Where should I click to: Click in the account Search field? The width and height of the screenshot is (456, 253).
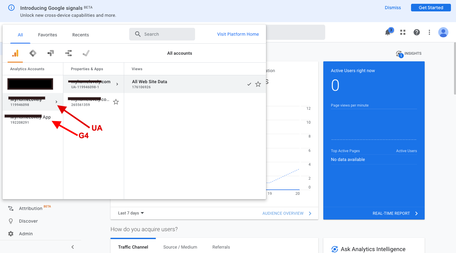(162, 34)
